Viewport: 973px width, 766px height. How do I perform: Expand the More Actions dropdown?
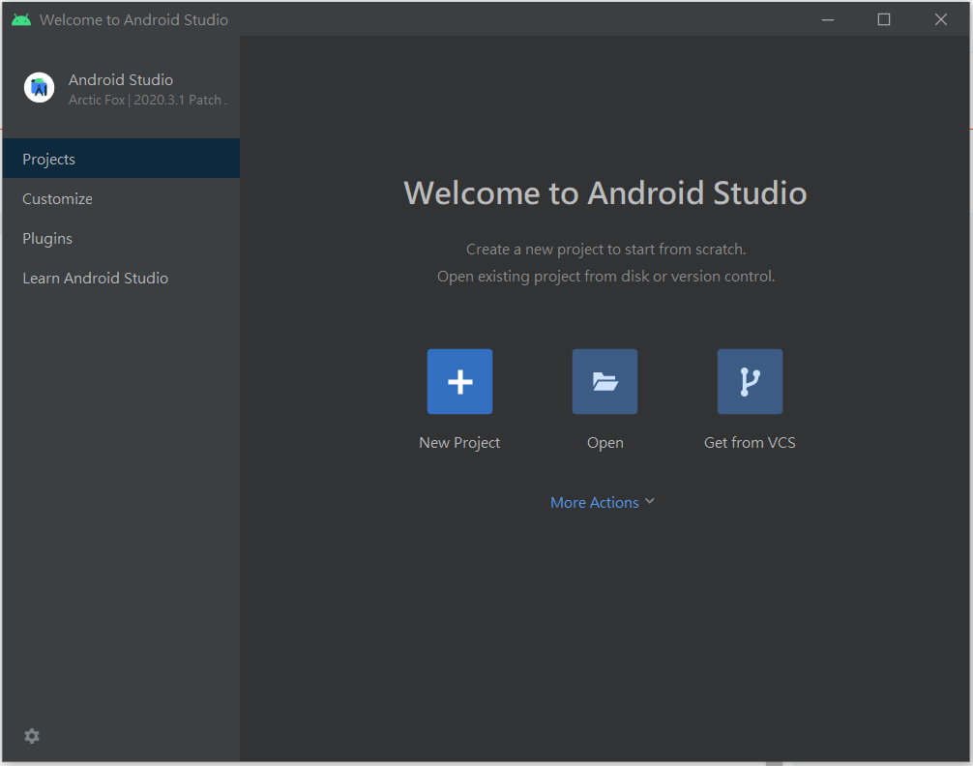pyautogui.click(x=602, y=502)
